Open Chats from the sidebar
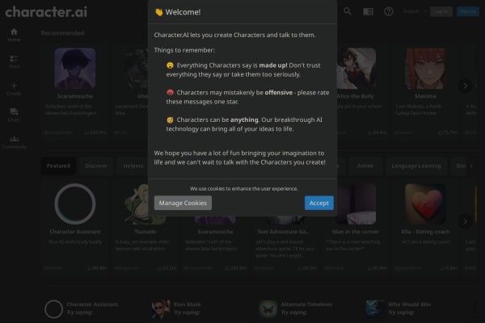This screenshot has height=323, width=485. coord(14,114)
